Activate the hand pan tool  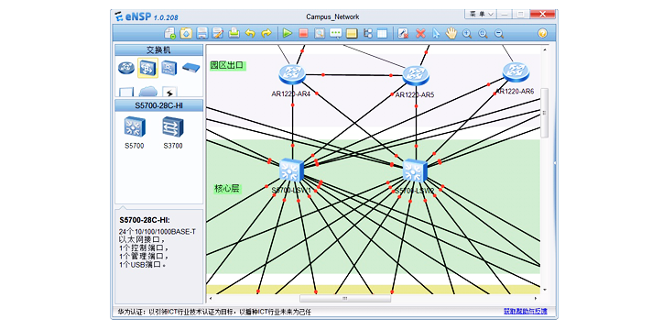(x=451, y=33)
